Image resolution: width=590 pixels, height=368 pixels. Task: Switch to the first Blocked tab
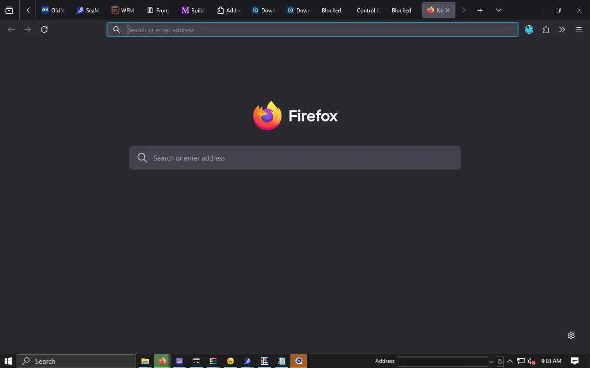click(x=333, y=10)
